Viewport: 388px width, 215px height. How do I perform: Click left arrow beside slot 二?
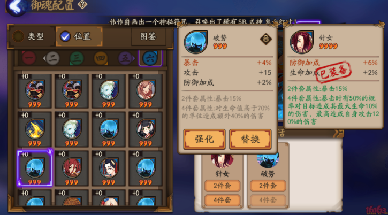44,58
